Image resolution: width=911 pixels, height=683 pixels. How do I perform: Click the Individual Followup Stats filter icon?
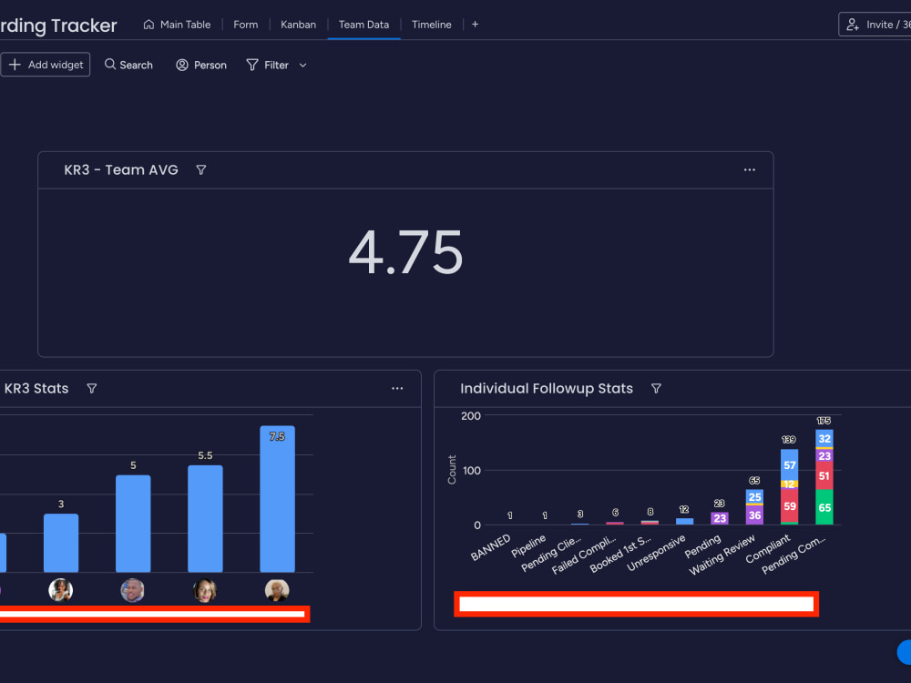click(656, 389)
